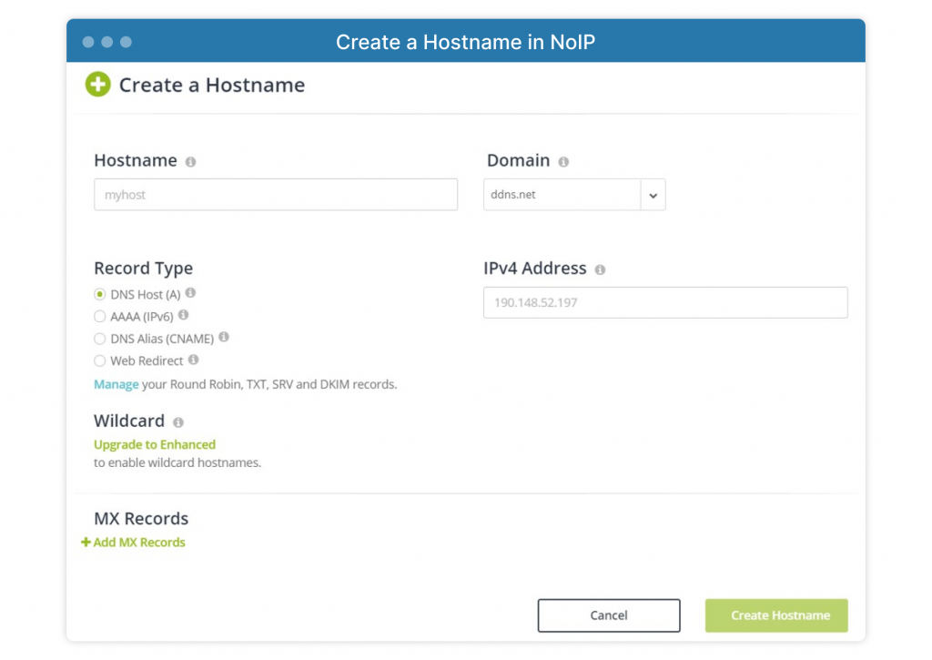View info icon for DNS Alias (CNAME)
The width and height of the screenshot is (932, 660).
tap(224, 337)
